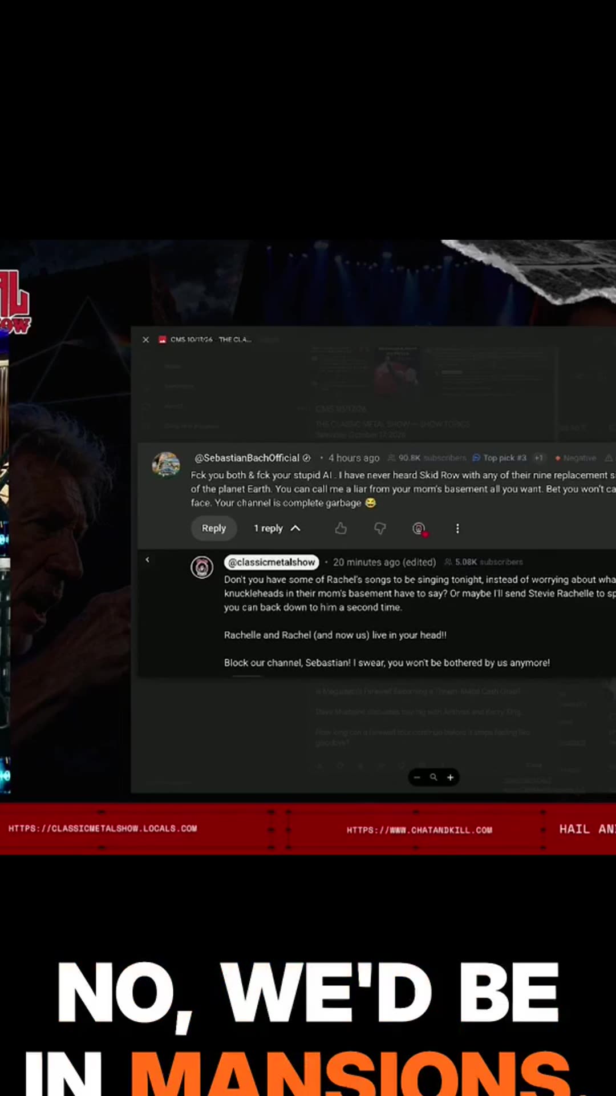Screen dimensions: 616x1096
Task: Select the CMS 10/17/26 tab title
Action: [210, 340]
